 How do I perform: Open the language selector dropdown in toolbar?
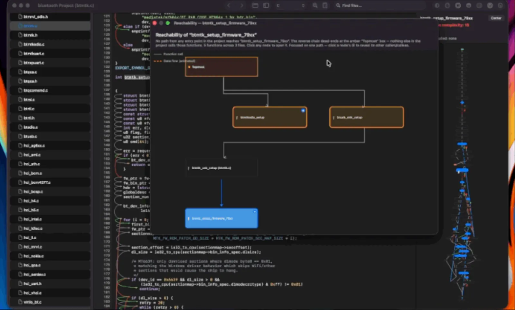coord(290,5)
